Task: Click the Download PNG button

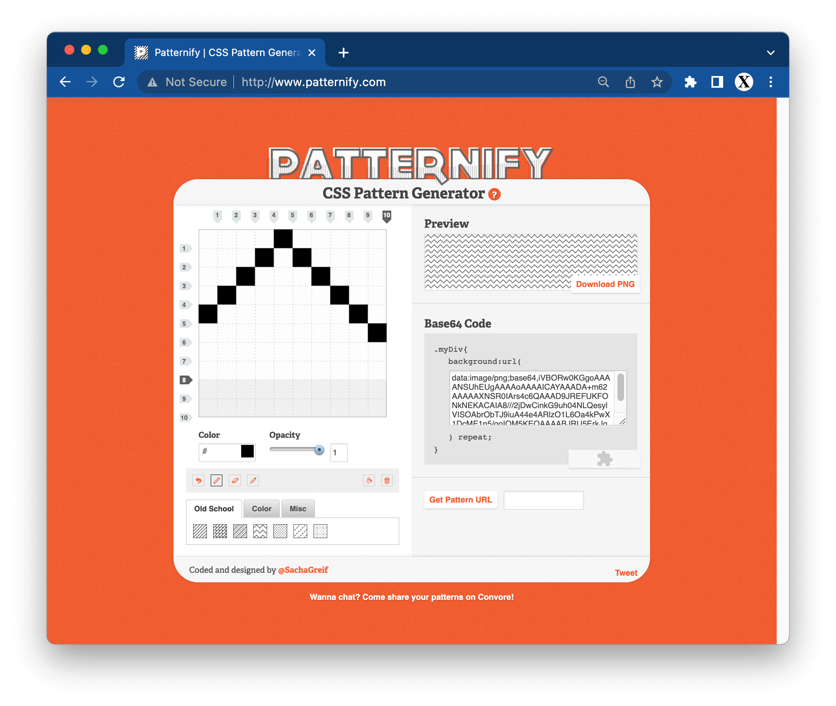Action: coord(605,284)
